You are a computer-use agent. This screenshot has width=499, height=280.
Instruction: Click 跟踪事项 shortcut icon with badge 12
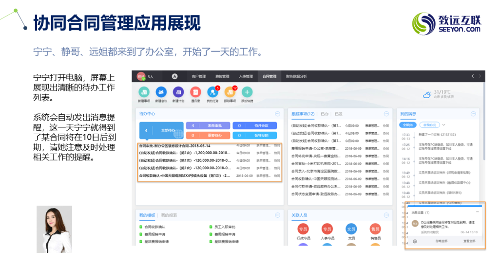[x=230, y=92]
